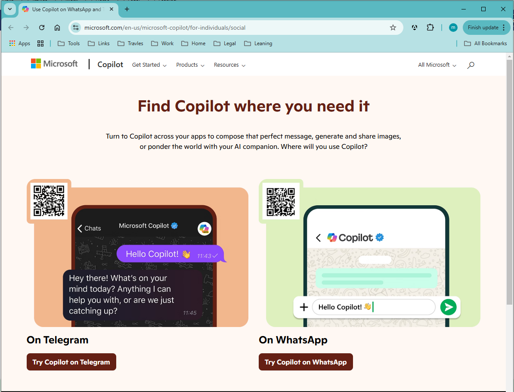Click the Microsoft logo
The image size is (514, 392).
pyautogui.click(x=54, y=64)
